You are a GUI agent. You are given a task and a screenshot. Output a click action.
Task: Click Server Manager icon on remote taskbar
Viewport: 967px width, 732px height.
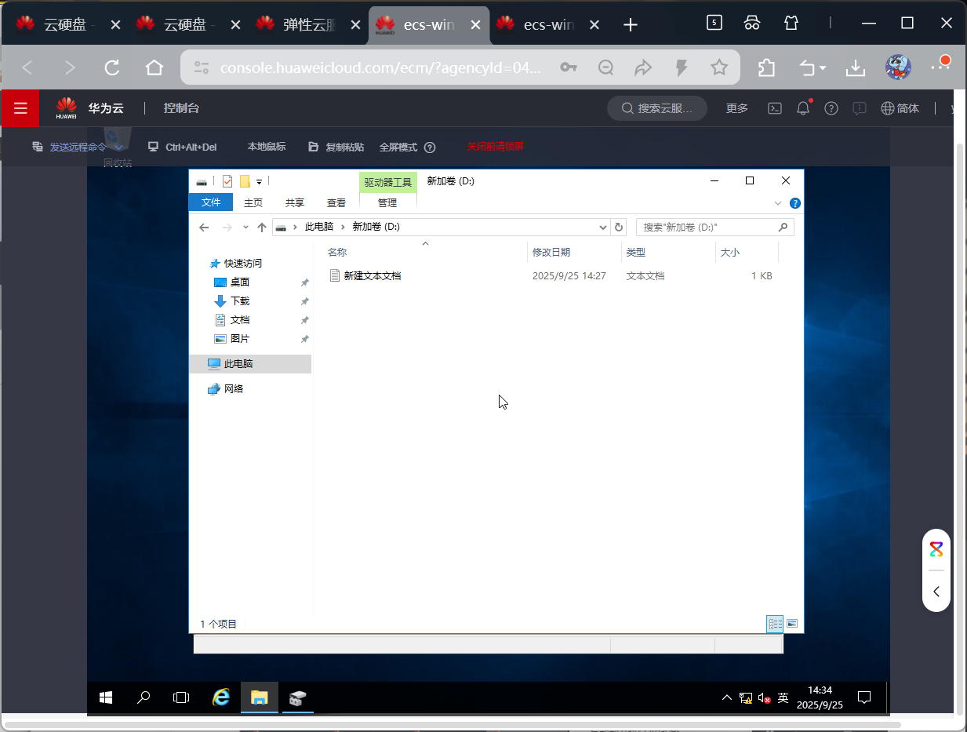pos(297,697)
